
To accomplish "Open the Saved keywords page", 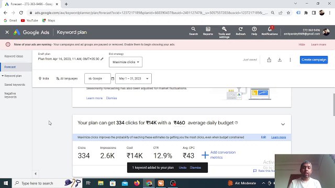I will [x=15, y=85].
